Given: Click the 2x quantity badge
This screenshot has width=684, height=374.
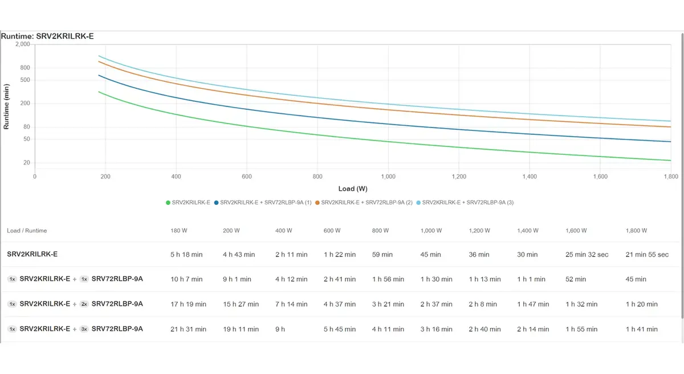Looking at the screenshot, I should [x=84, y=304].
